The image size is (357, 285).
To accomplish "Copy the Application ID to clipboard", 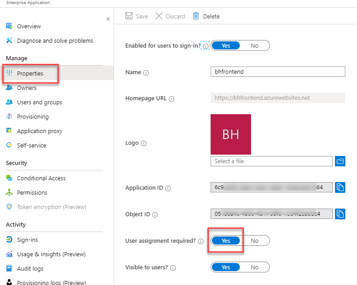I will click(x=340, y=187).
